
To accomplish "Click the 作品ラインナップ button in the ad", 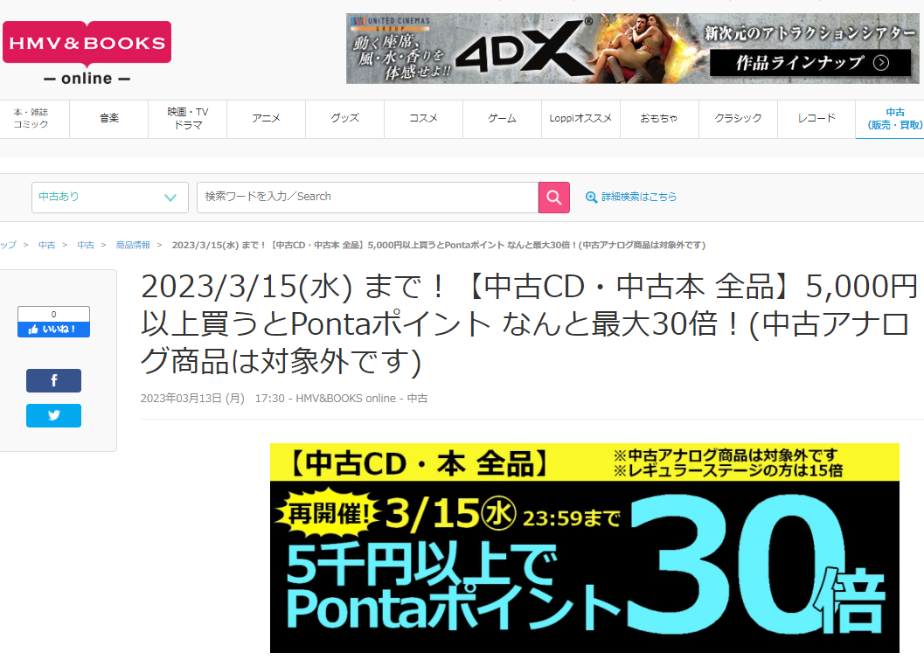I will click(x=810, y=62).
